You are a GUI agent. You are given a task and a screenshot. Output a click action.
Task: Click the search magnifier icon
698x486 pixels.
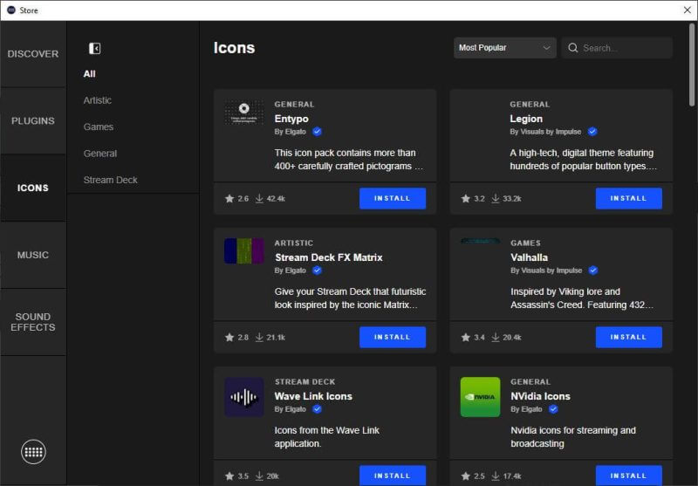pyautogui.click(x=573, y=48)
